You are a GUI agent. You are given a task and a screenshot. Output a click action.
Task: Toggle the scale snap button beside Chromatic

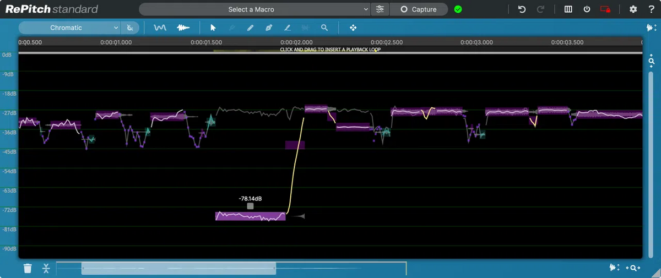click(130, 28)
